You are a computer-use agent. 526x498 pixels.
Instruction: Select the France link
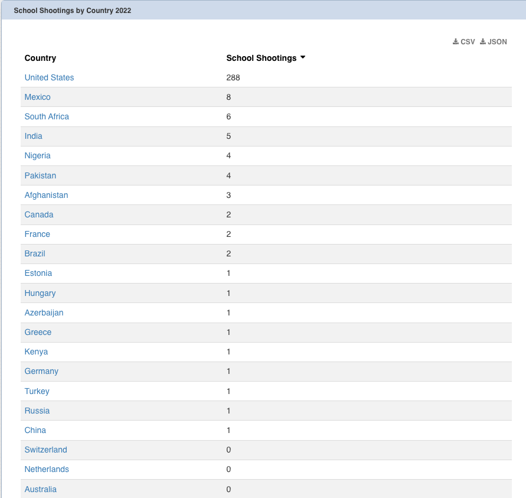click(x=37, y=234)
